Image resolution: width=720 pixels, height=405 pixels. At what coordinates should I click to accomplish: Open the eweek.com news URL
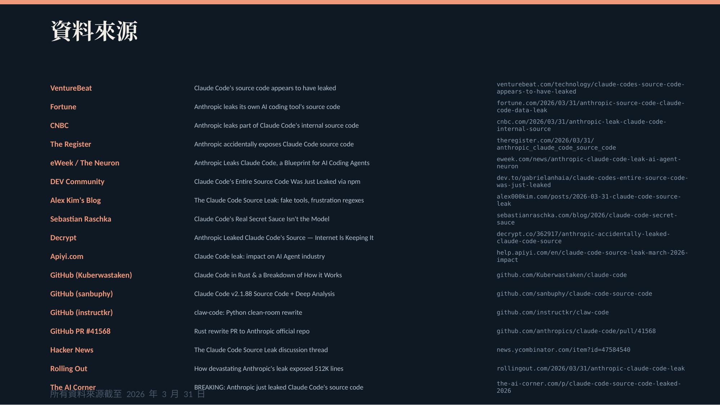pyautogui.click(x=589, y=163)
